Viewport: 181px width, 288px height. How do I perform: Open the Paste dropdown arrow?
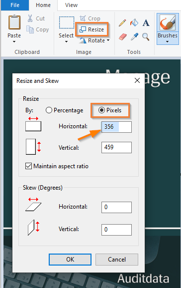point(14,42)
